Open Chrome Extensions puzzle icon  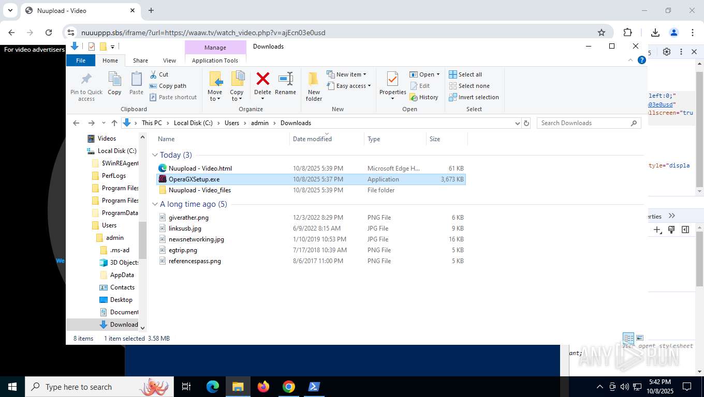point(628,33)
